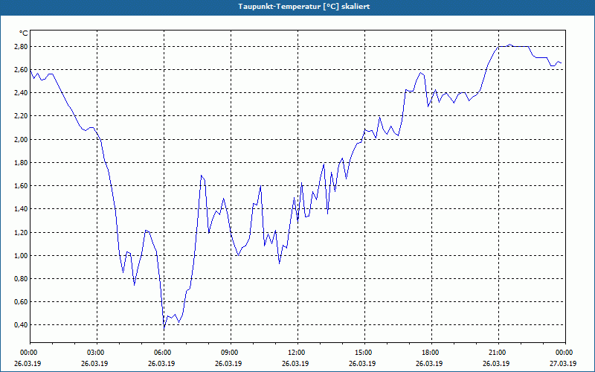Image resolution: width=595 pixels, height=372 pixels.
Task: Click the 26.03.19 date below 03:00
Action: click(94, 363)
